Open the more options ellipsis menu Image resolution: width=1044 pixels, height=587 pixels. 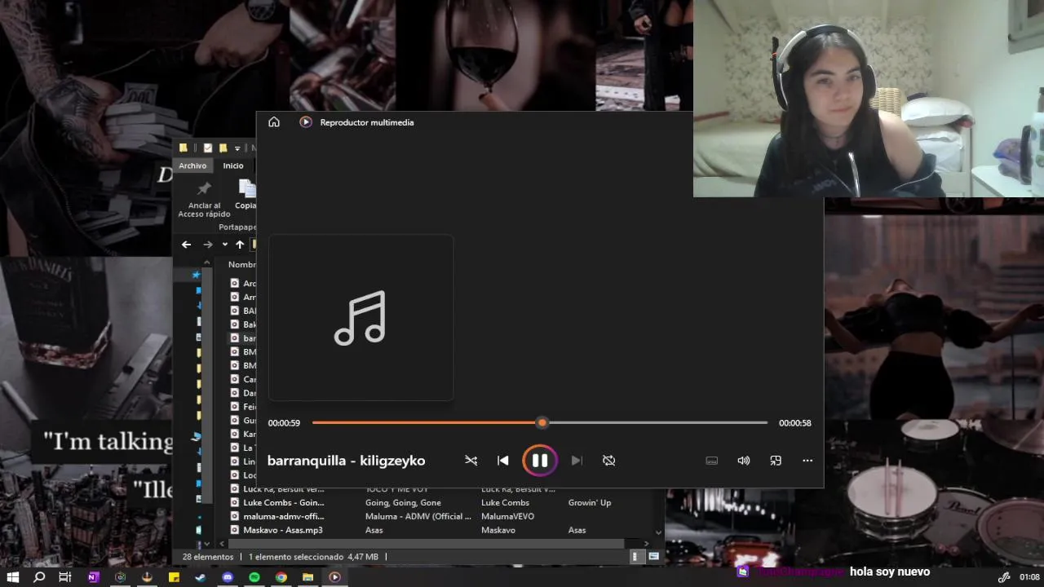[x=807, y=461]
